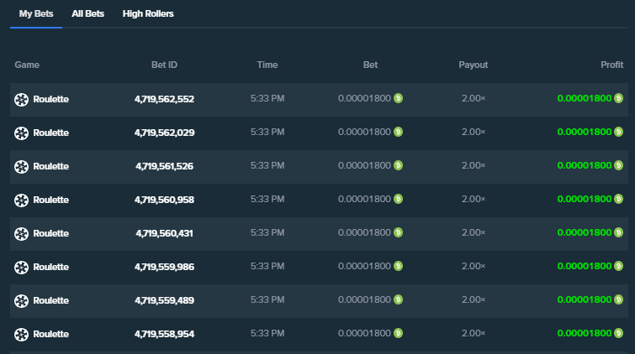Click profit coin icon in row 4,719,562,029
Screen dimensions: 635x354
[618, 132]
